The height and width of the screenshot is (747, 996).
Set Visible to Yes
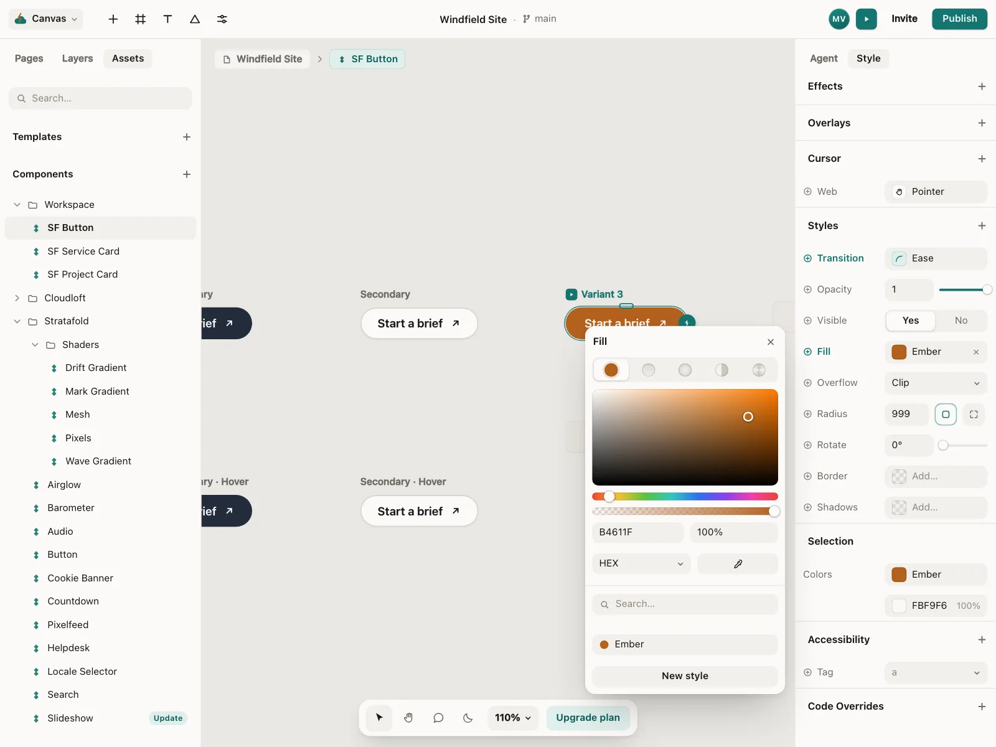click(x=911, y=321)
